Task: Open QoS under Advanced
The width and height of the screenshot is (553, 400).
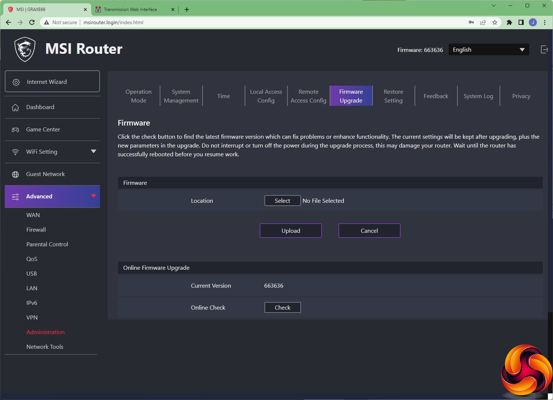Action: coord(32,259)
